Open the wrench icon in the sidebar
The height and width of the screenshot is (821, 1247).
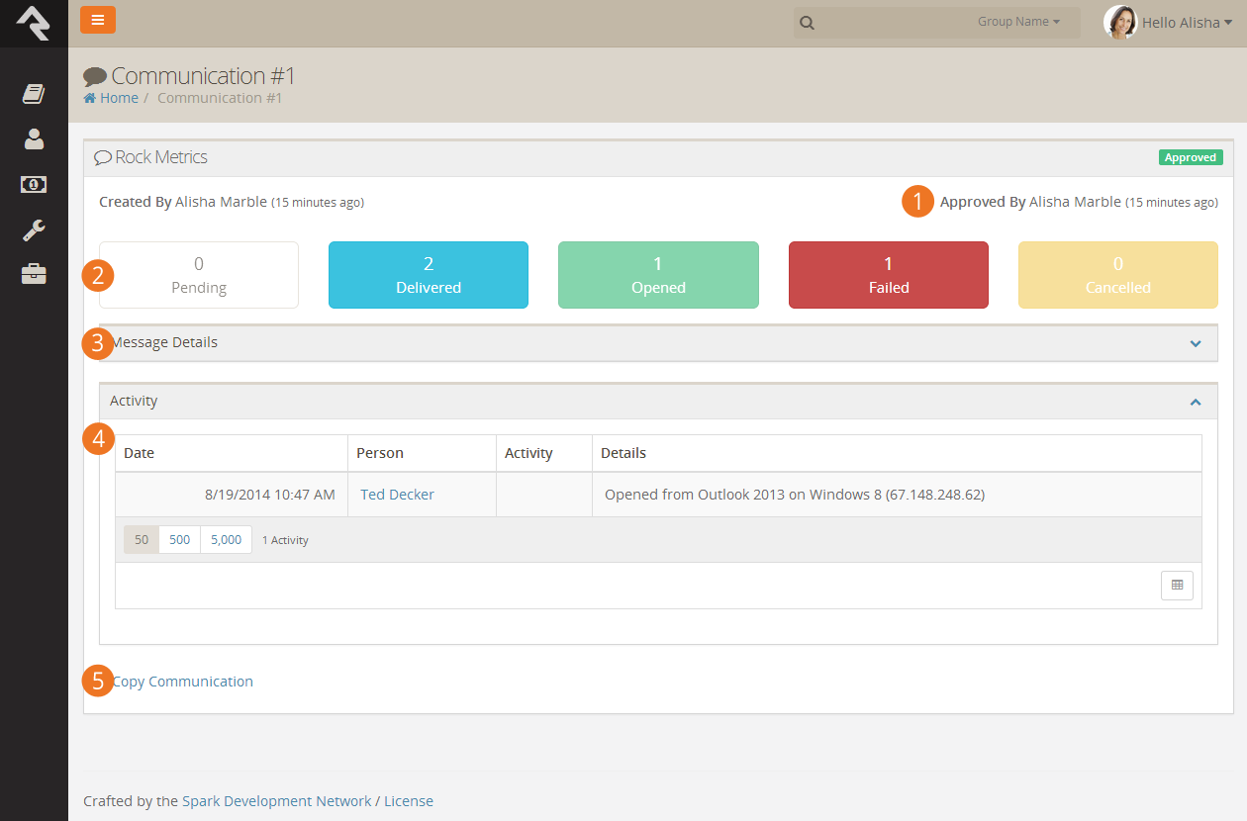click(34, 230)
